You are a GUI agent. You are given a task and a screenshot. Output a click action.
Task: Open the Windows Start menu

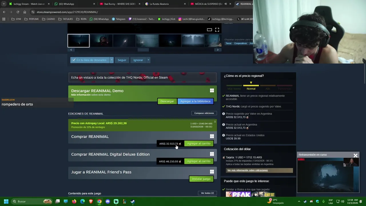tap(6, 201)
